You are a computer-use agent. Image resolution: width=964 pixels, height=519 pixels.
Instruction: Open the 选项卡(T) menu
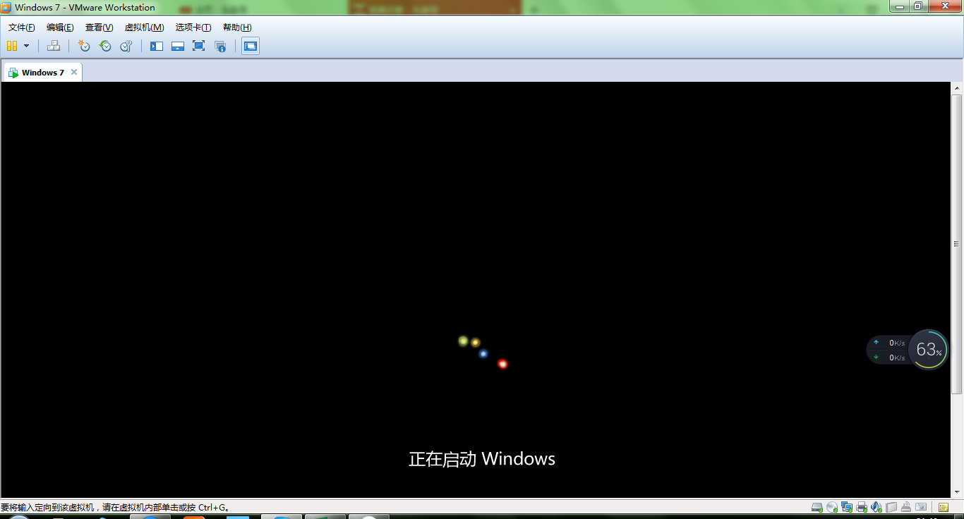(193, 28)
